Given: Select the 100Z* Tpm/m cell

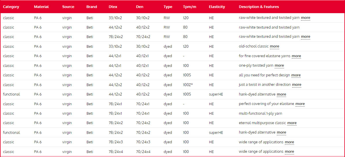Looking at the screenshot, I should point(188,85).
